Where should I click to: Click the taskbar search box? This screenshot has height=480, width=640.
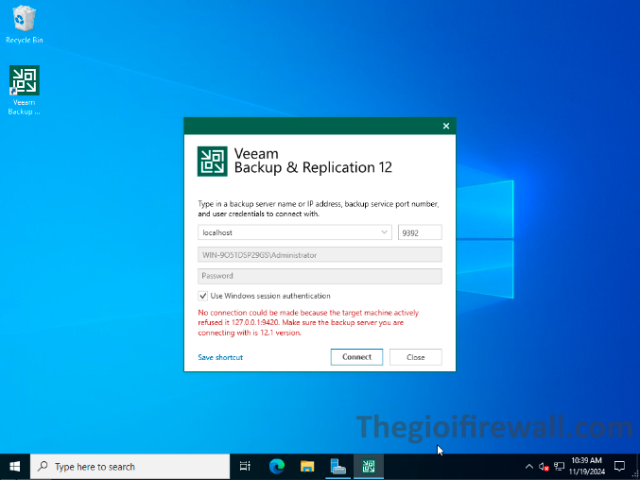point(130,466)
